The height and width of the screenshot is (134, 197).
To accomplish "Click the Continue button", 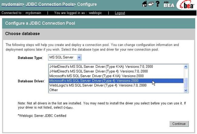I will pos(179,124).
